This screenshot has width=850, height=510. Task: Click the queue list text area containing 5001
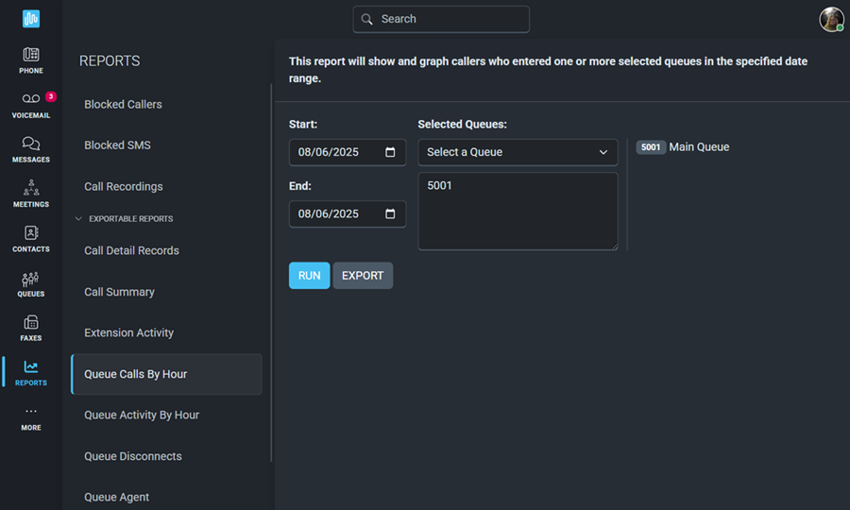coord(518,212)
